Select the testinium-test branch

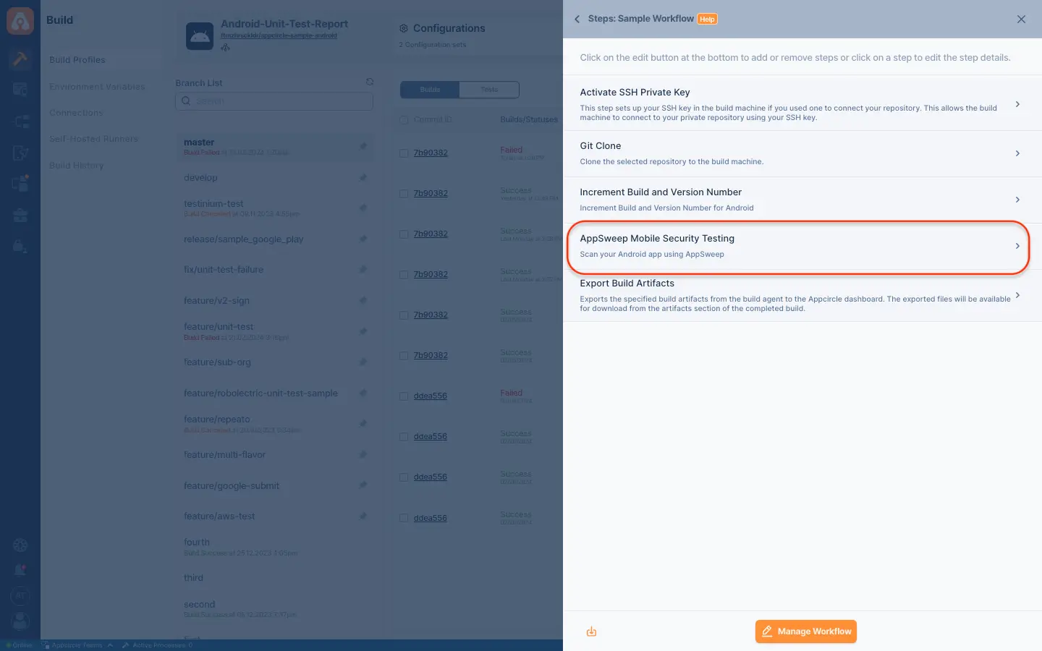[x=213, y=204]
